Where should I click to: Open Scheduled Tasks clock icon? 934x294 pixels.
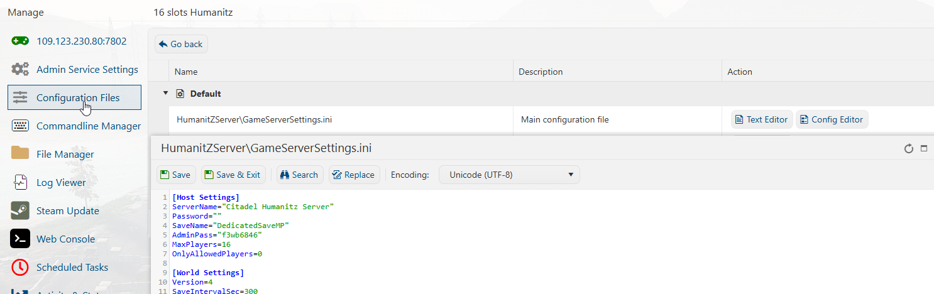[x=20, y=268]
